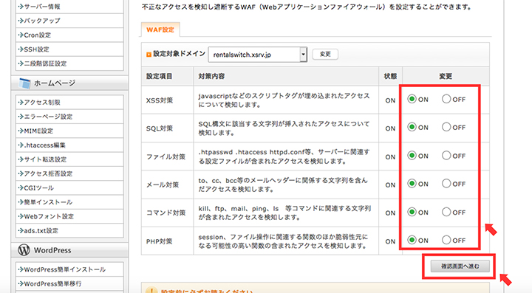The height and width of the screenshot is (293, 532).
Task: Open the 設定対象ドメイン domain dropdown
Action: tap(258, 55)
